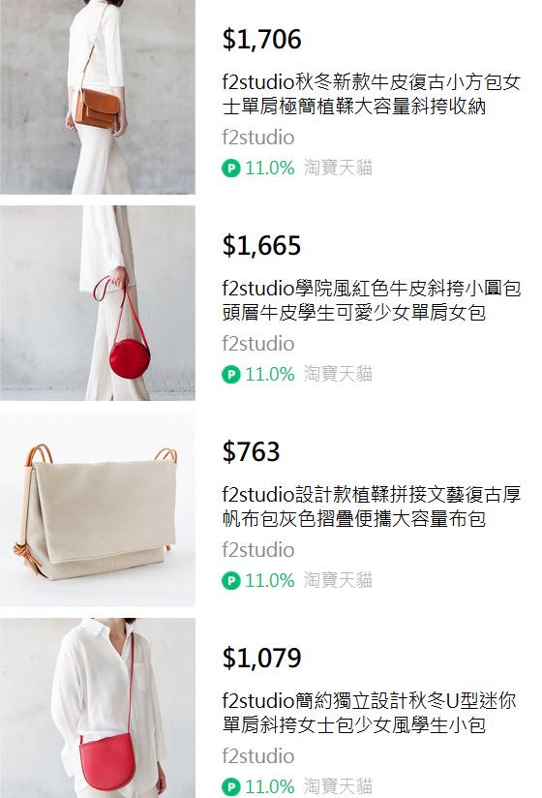Open the 秋冬新款牛皮復古小方包 product title
542x798 pixels.
click(371, 94)
